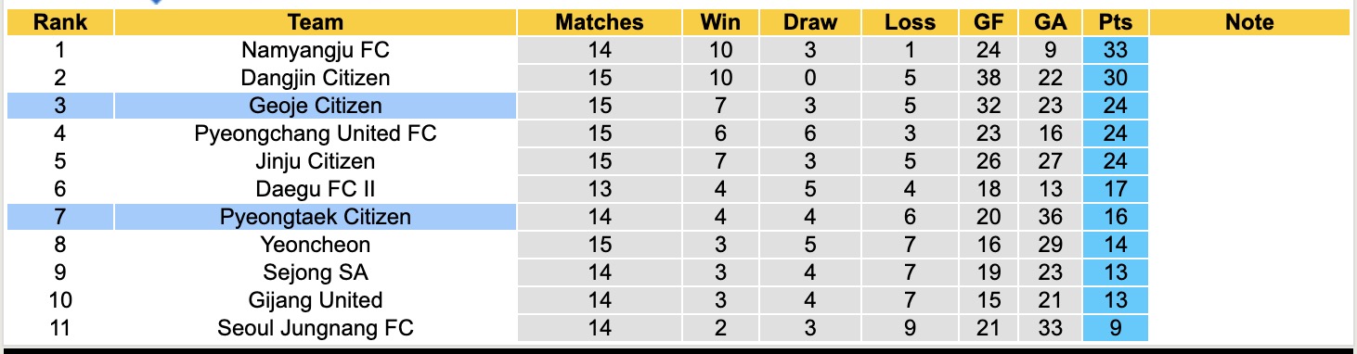Click Daegu FC II team name
The height and width of the screenshot is (354, 1357).
coord(316,189)
